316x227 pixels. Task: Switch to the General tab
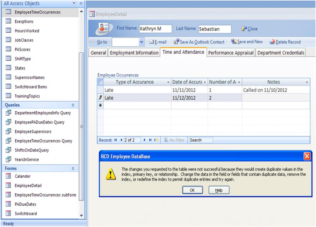pyautogui.click(x=98, y=53)
